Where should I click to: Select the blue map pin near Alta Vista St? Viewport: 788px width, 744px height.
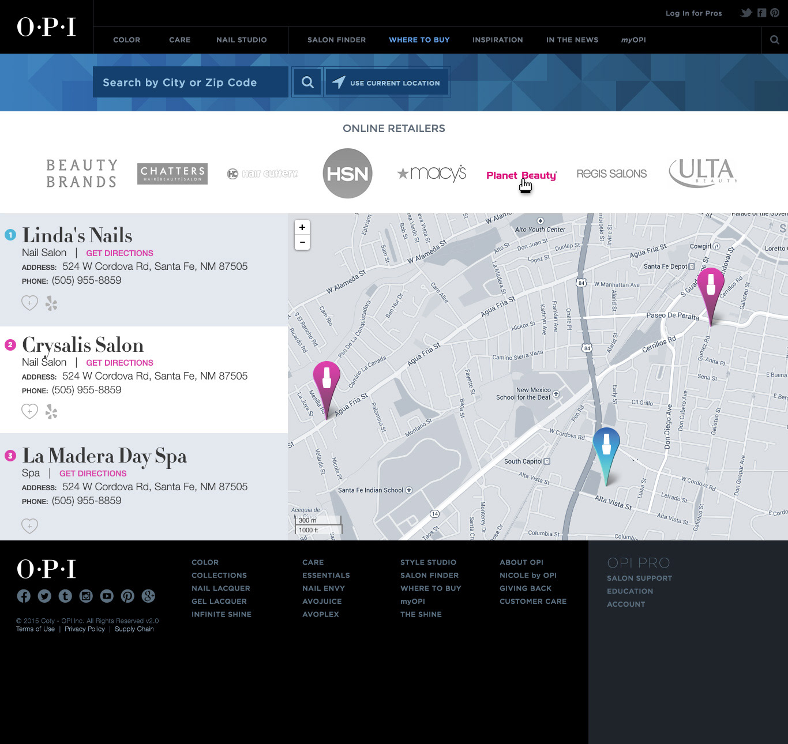coord(606,456)
